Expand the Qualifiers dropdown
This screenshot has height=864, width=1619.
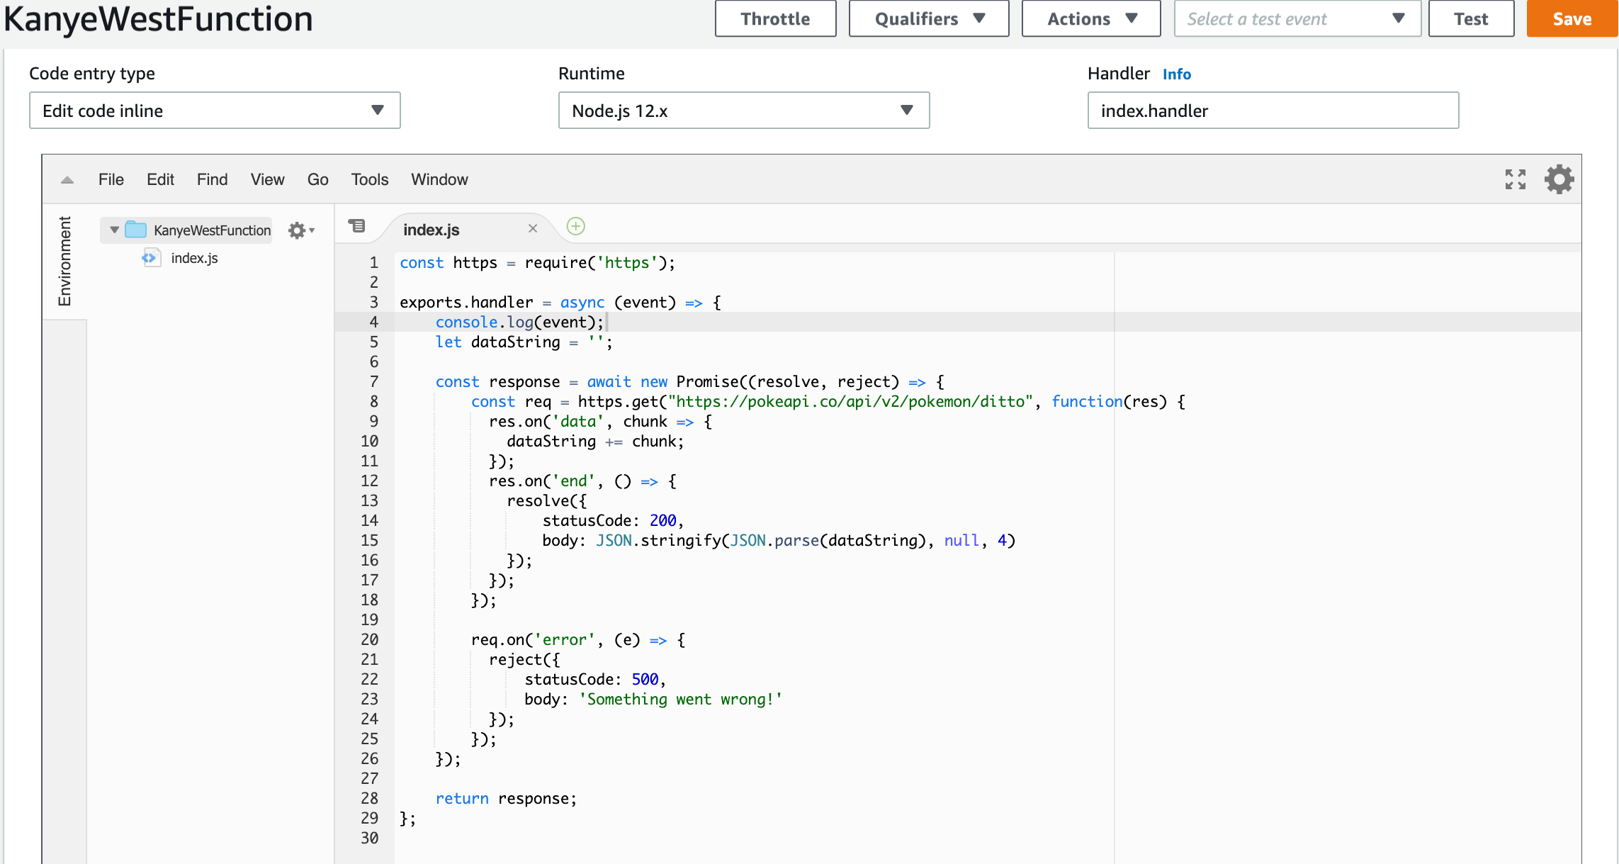click(929, 19)
